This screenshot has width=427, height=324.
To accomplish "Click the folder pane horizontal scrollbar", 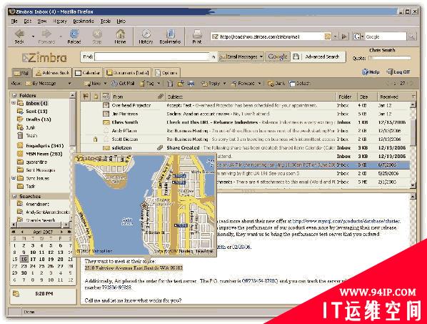I will 40,225.
